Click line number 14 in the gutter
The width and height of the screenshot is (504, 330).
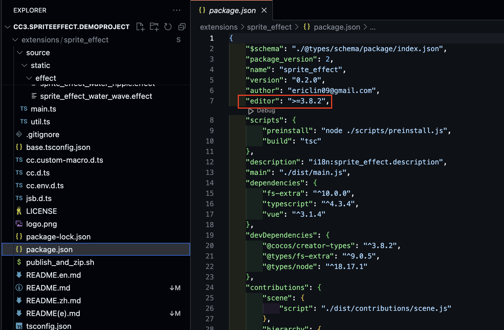tap(210, 183)
